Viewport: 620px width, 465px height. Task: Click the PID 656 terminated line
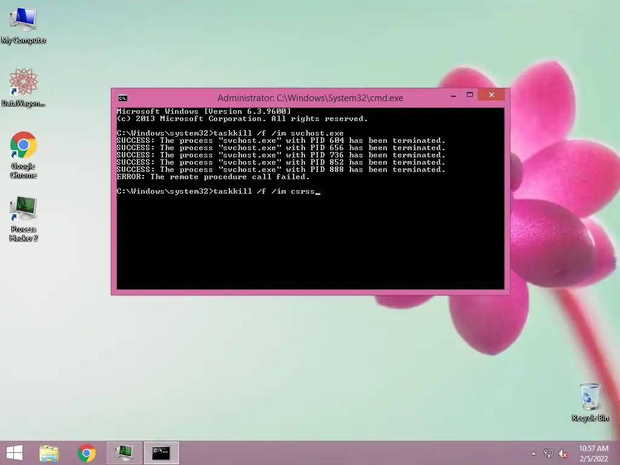pyautogui.click(x=281, y=148)
